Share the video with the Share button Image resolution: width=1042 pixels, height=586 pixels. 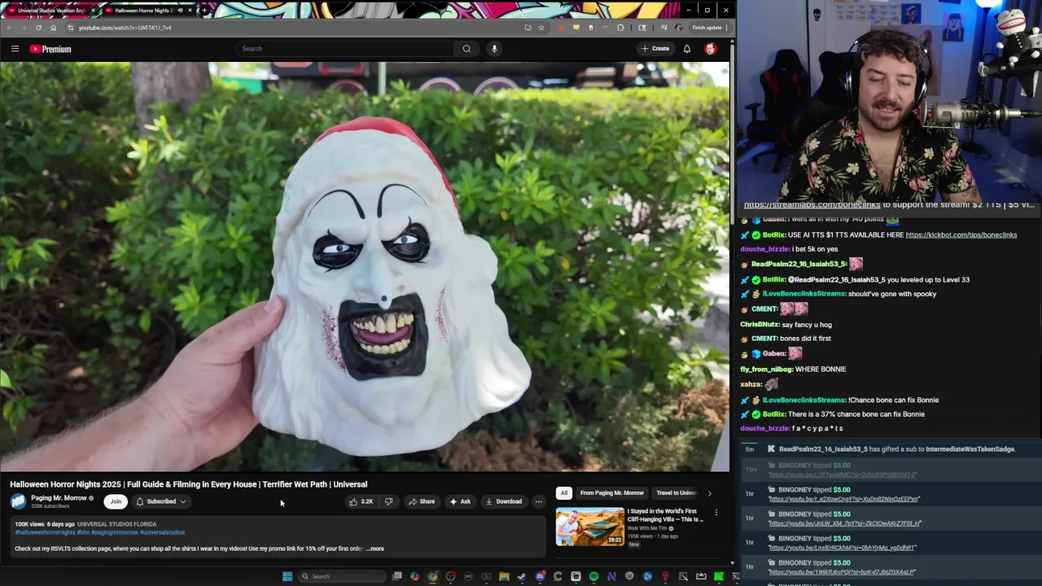pos(422,501)
